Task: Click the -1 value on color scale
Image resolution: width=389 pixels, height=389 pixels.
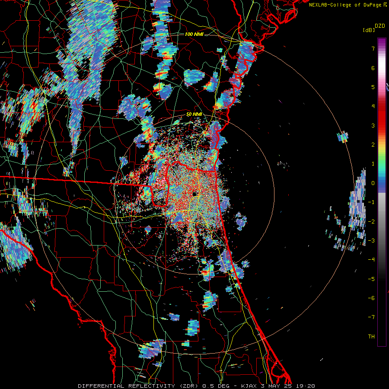Action: pyautogui.click(x=371, y=202)
